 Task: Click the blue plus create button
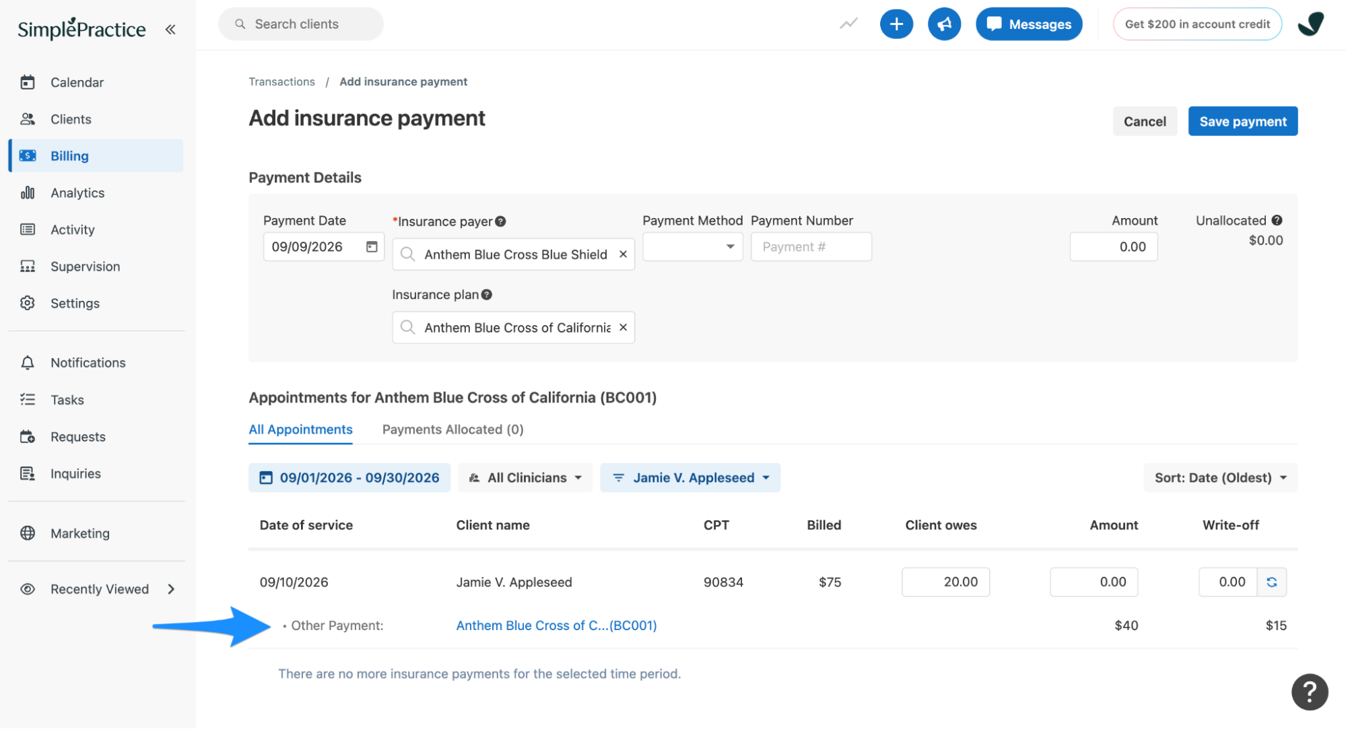896,24
